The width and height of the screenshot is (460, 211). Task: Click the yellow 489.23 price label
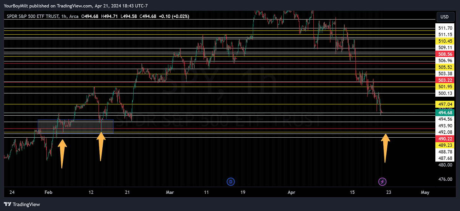(445, 145)
